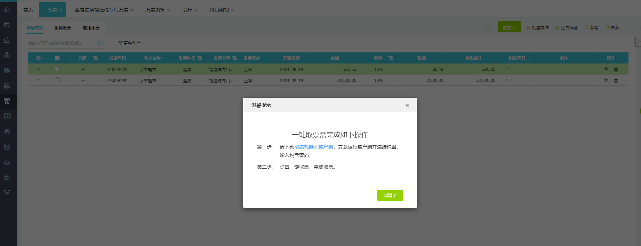Click the table column settings gear

[39, 58]
